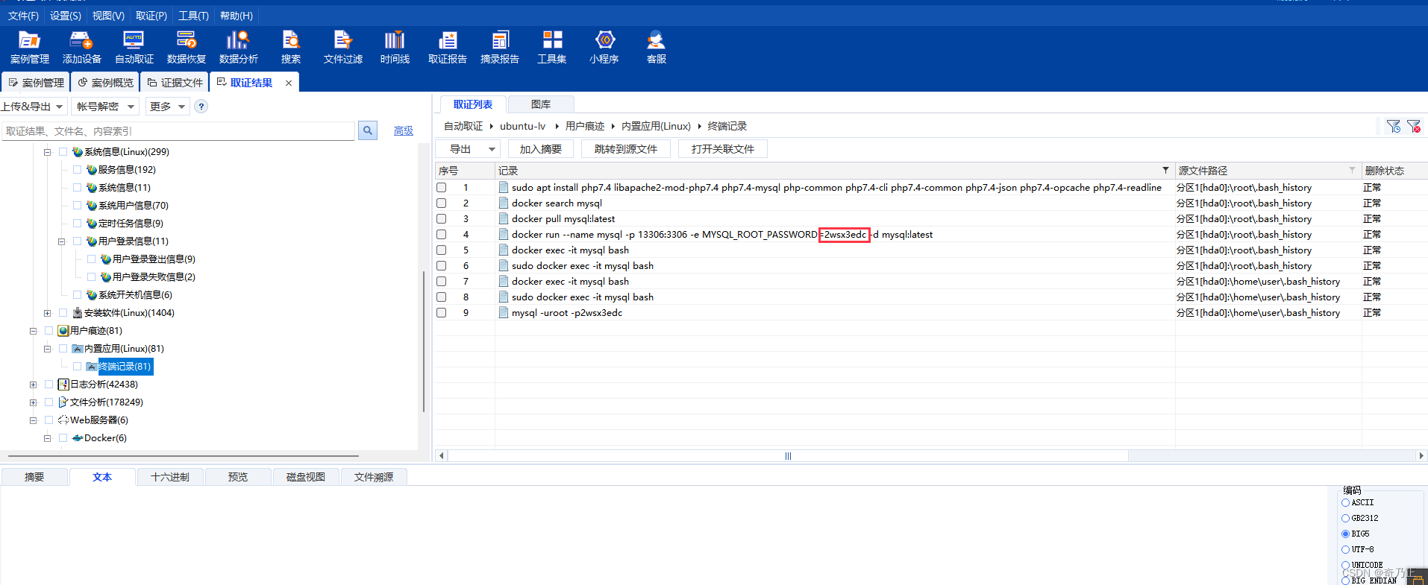
Task: Collapse the 用户登录信息(11) node
Action: click(61, 241)
